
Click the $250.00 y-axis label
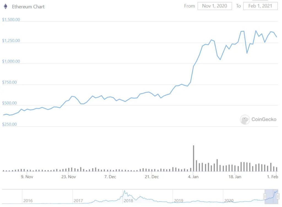click(9, 124)
